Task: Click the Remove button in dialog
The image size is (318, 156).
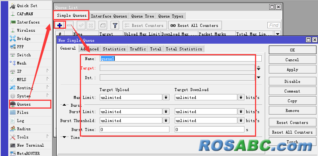Action: click(292, 110)
